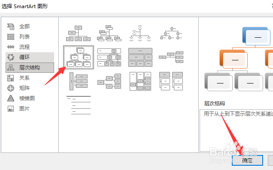Choose the horizontal labeled hierarchy column layout
273x170 pixels.
click(x=140, y=81)
